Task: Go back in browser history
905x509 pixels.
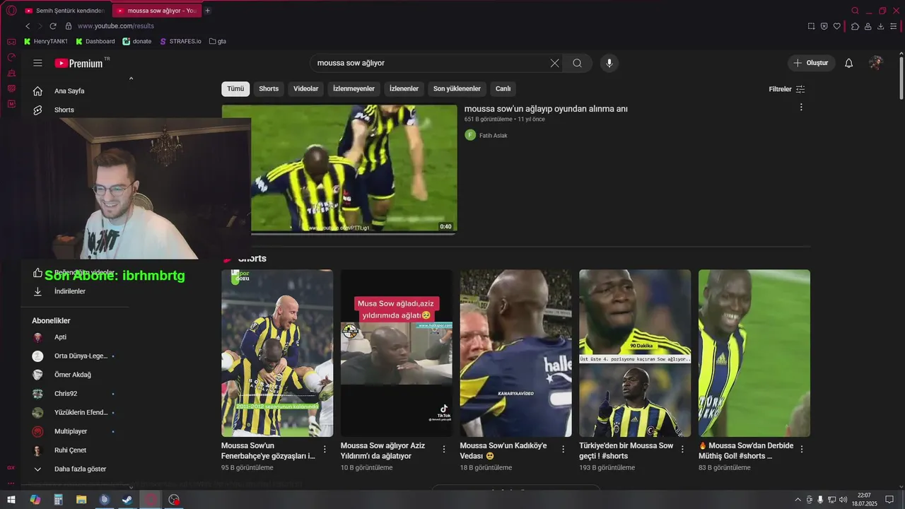Action: (x=28, y=26)
